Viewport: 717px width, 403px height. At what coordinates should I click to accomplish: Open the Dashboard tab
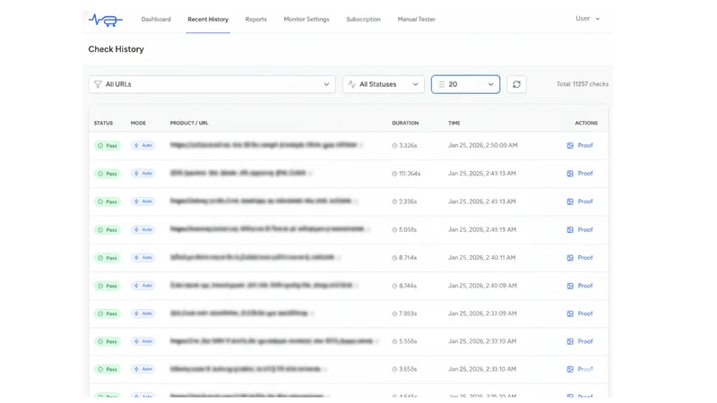point(156,19)
